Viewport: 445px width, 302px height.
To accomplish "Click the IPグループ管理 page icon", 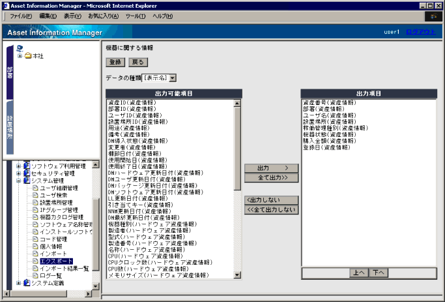I will [x=35, y=210].
